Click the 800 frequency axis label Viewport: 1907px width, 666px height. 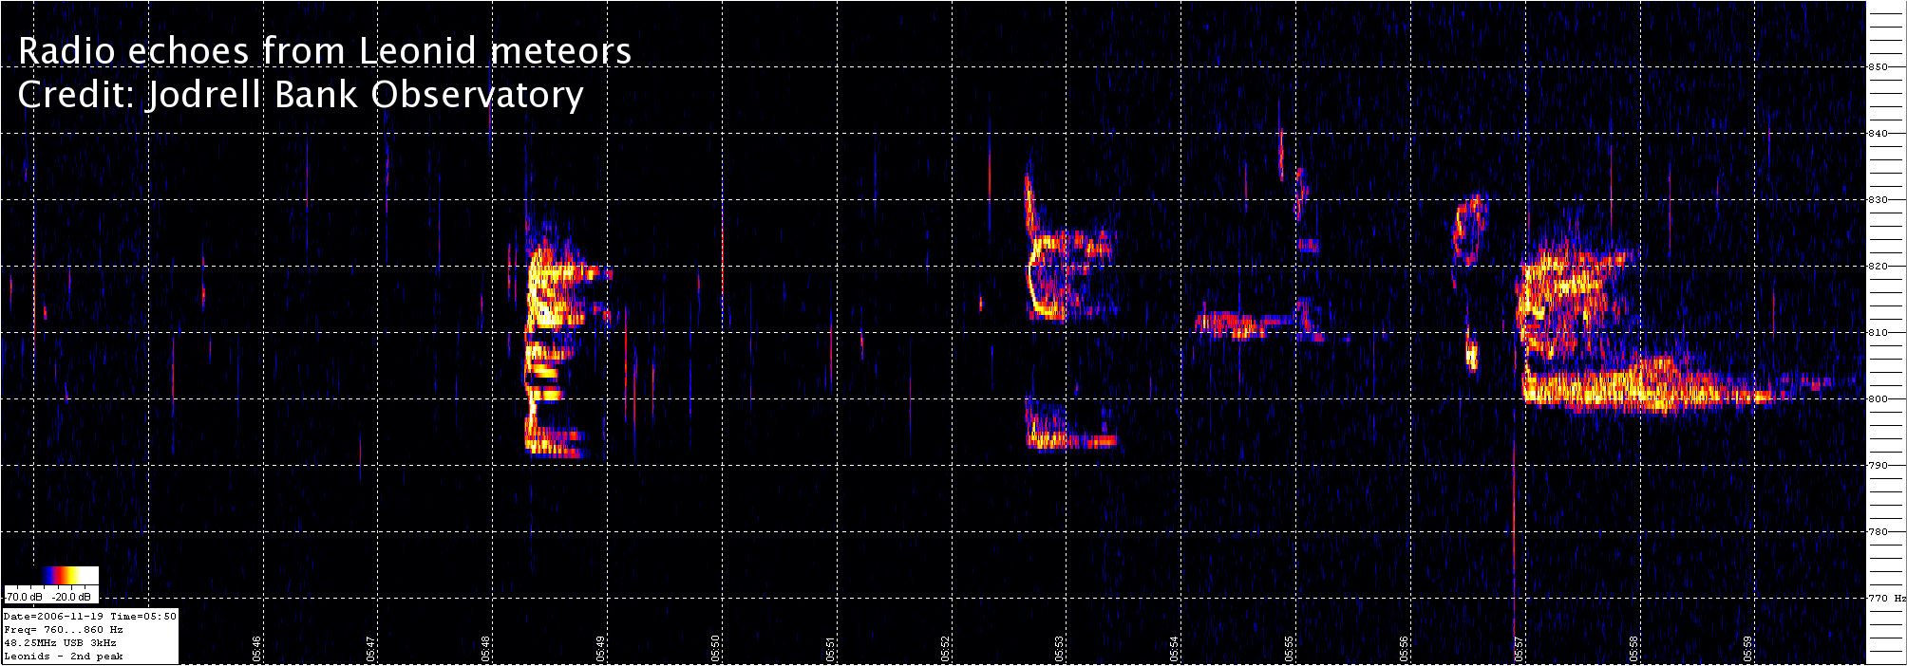[x=1879, y=399]
